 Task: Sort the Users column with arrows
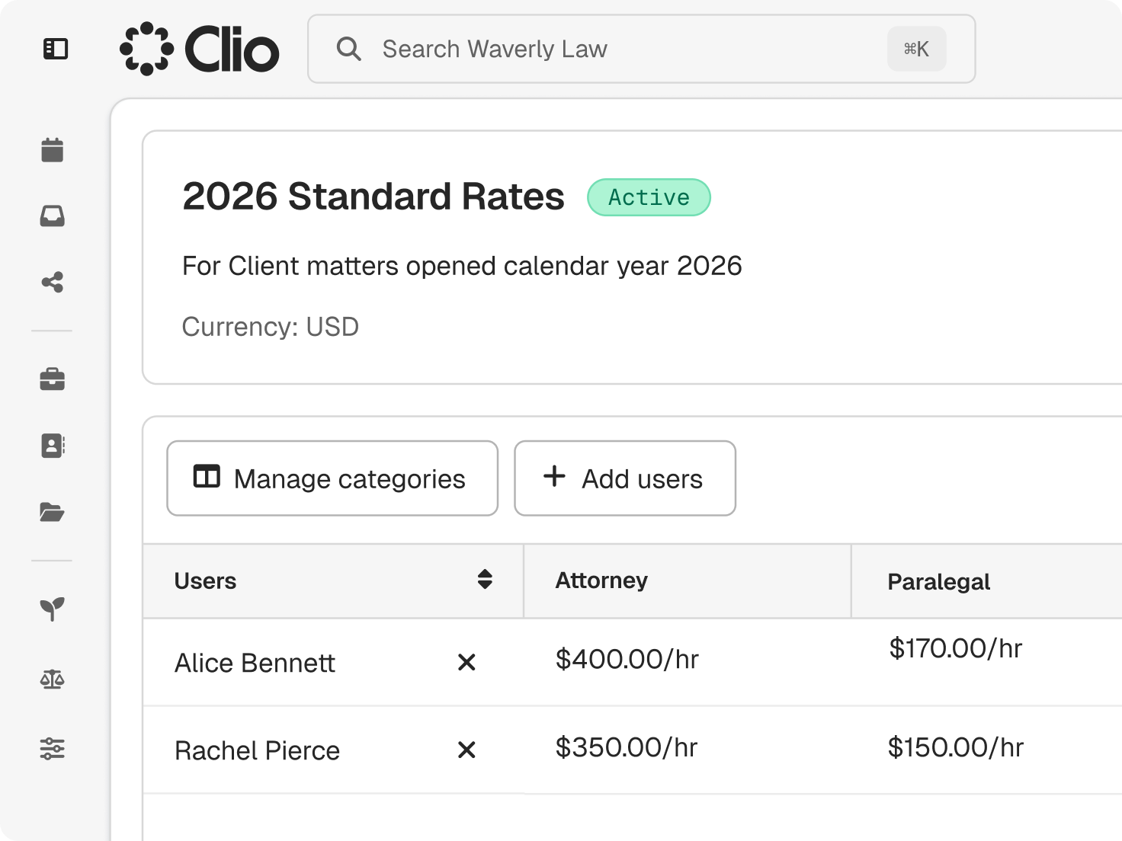[485, 580]
